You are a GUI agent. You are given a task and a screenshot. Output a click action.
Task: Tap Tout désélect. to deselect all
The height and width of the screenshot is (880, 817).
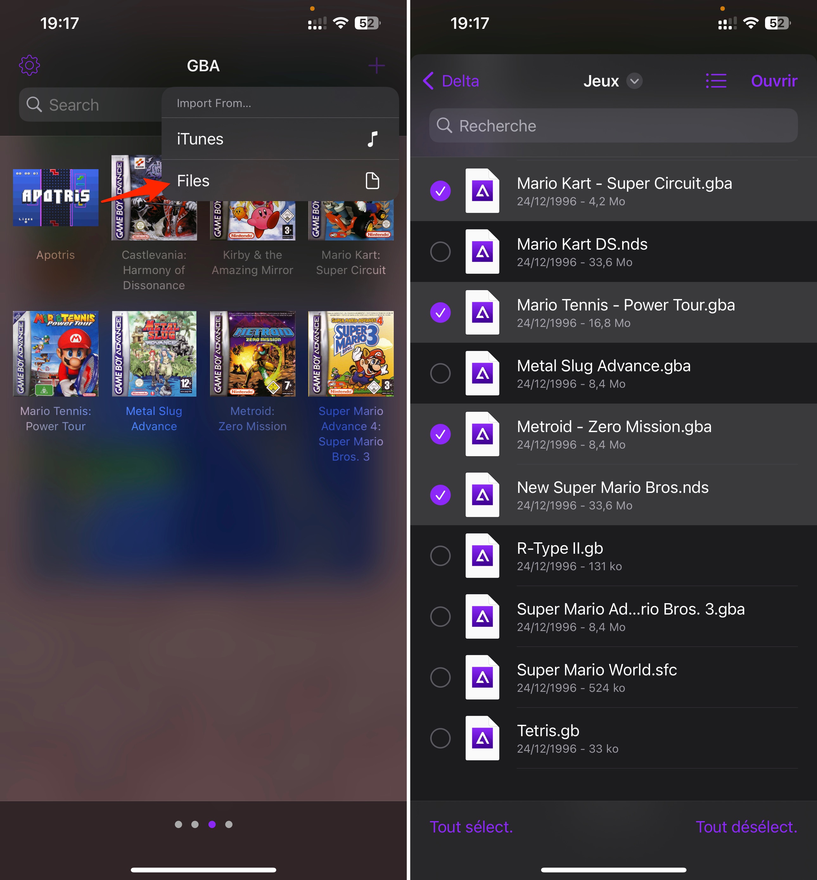[747, 827]
